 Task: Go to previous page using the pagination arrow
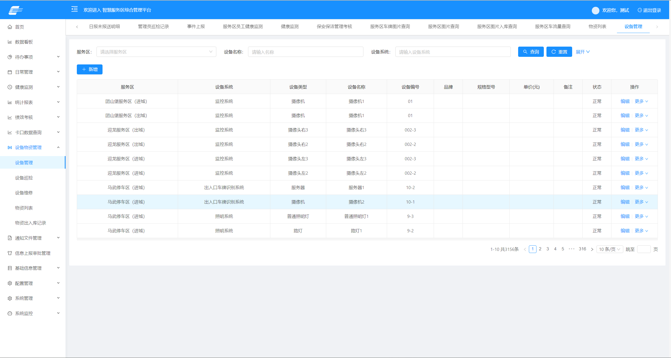point(525,249)
